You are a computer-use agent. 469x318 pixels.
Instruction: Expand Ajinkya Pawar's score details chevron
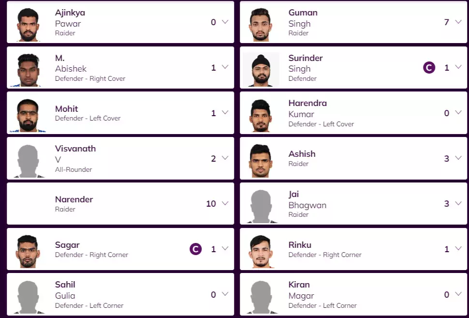225,22
